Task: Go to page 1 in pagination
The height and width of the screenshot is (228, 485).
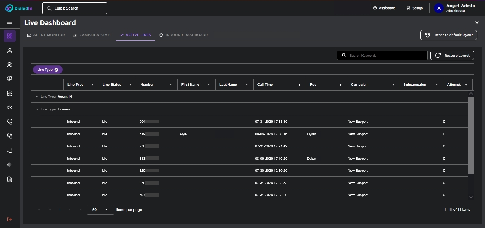Action: [x=60, y=210]
